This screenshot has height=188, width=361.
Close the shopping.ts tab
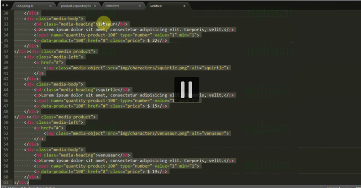click(x=51, y=6)
